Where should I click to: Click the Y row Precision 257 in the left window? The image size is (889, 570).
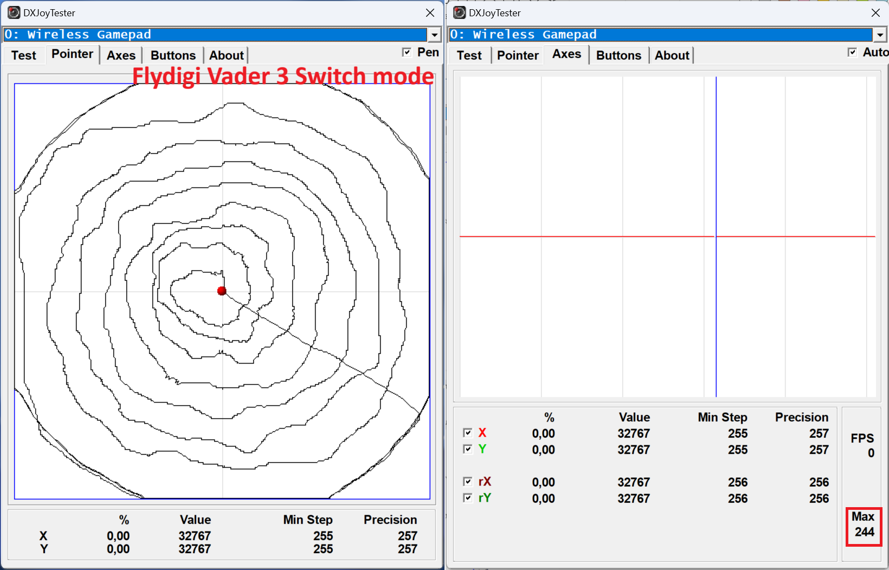(408, 549)
